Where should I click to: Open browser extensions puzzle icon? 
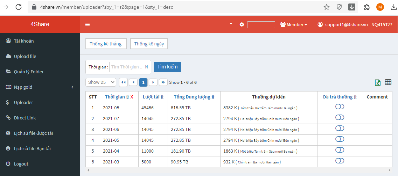coord(367,7)
